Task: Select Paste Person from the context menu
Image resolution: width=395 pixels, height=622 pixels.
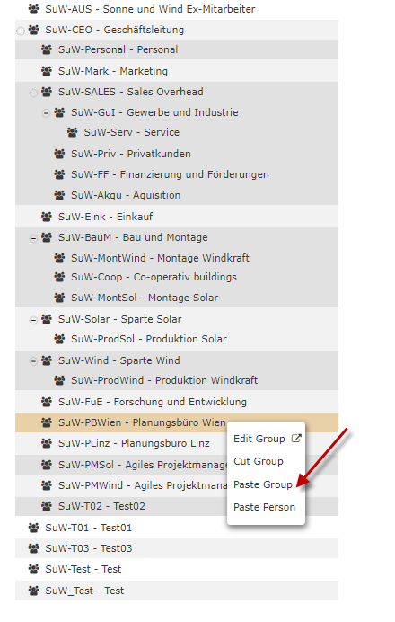Action: [x=264, y=507]
